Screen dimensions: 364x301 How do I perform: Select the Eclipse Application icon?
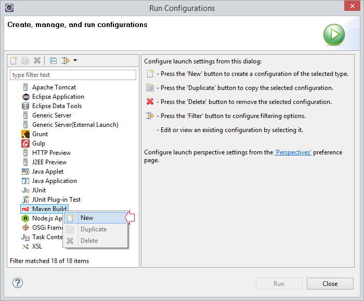point(26,97)
